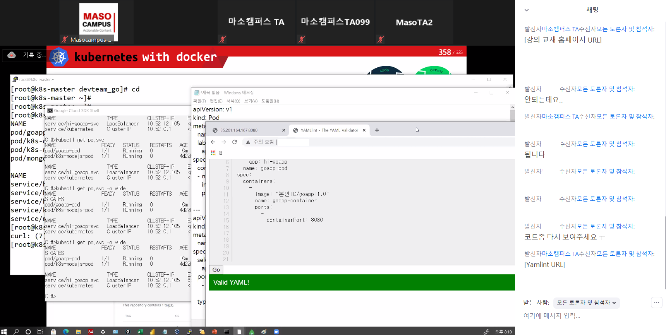Open Microsoft Edge from the taskbar

(x=66, y=332)
